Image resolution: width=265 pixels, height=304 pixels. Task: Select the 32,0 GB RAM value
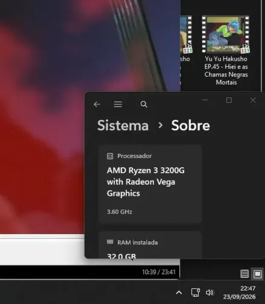(122, 256)
